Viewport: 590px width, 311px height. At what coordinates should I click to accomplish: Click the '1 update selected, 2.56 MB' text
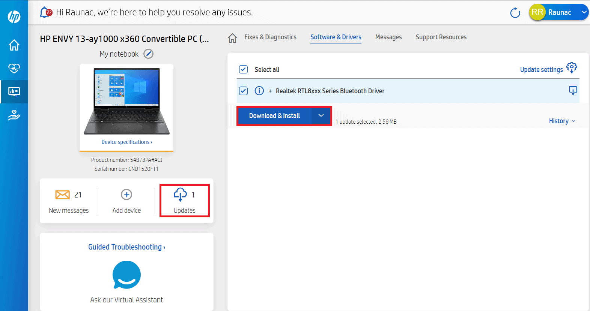366,122
